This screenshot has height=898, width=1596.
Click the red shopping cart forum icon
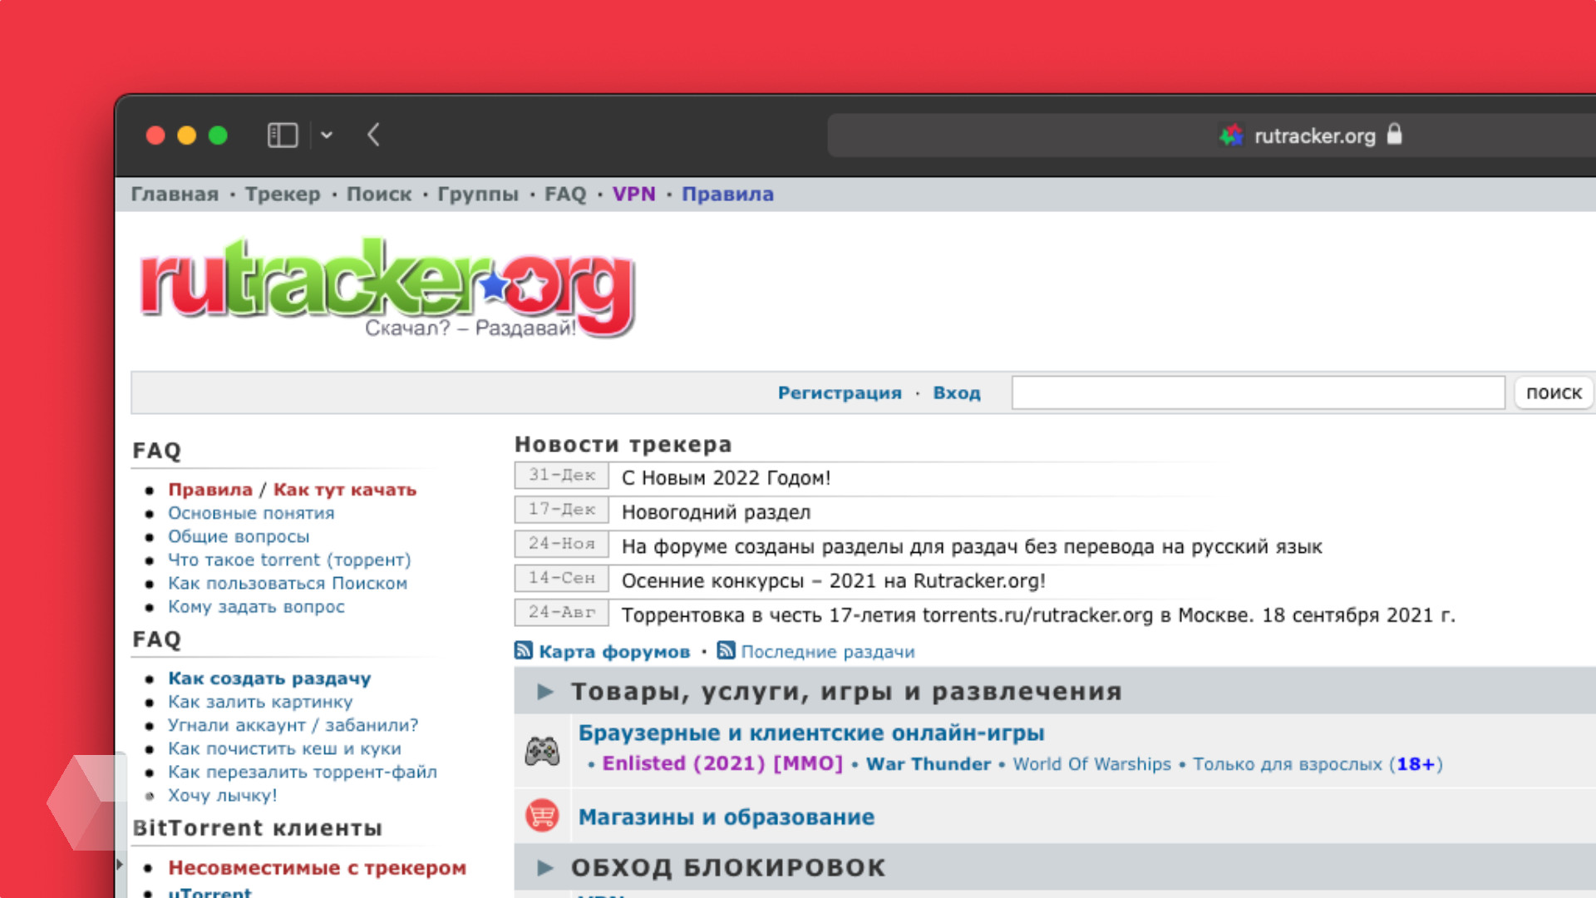click(542, 816)
